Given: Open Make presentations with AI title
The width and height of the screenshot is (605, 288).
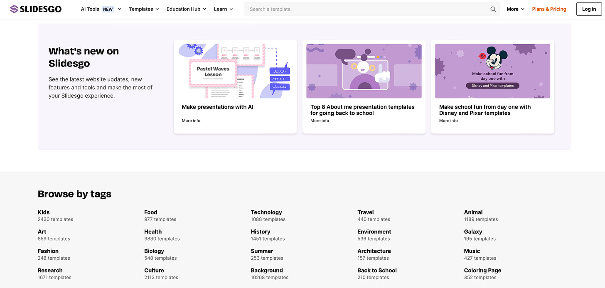Looking at the screenshot, I should click(217, 107).
